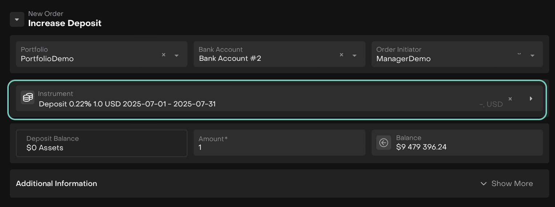Expand the Bank Account dropdown arrow
Screen dimensions: 555x207
355,55
